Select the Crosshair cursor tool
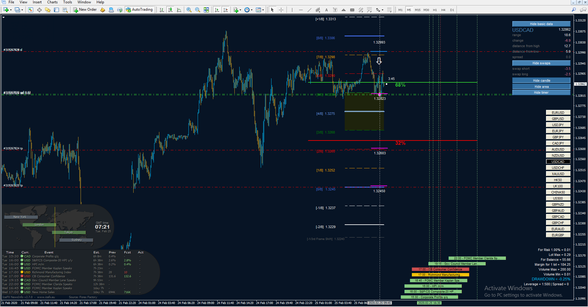This screenshot has width=588, height=307. point(281,10)
